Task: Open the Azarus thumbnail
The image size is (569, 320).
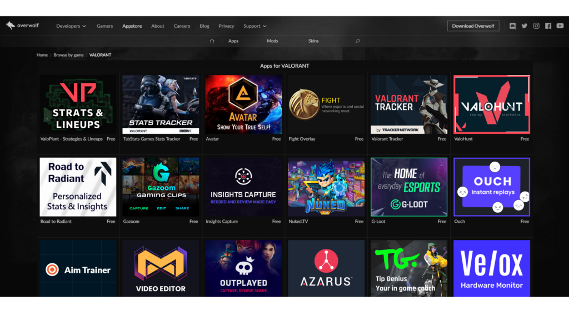Action: point(326,268)
